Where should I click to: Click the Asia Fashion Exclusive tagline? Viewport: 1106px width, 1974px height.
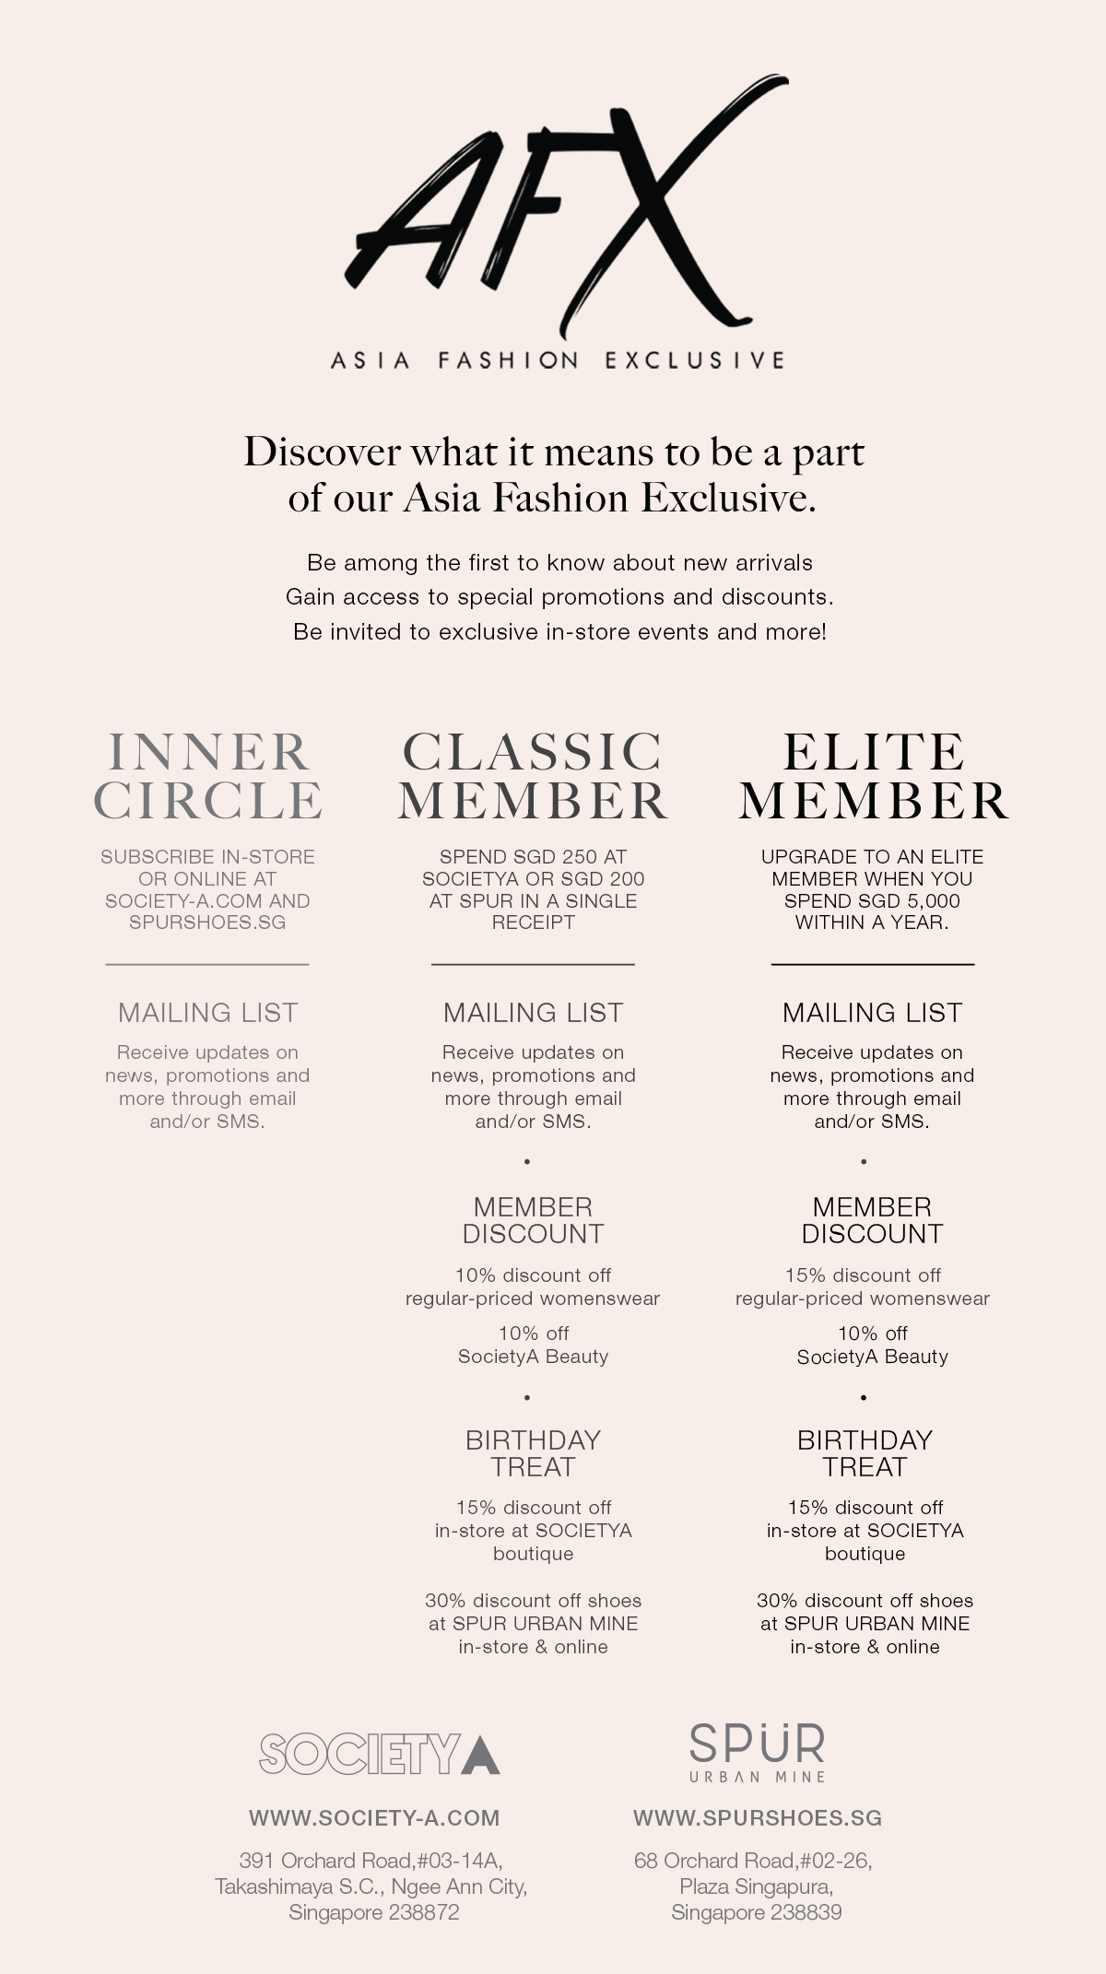pos(558,360)
